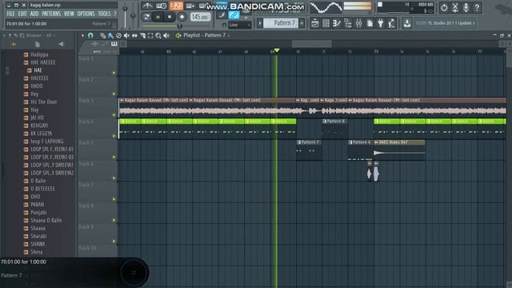The image size is (512, 288).
Task: Open the EDIT menu
Action: point(22,14)
